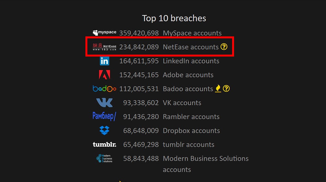Click the tumblr logo icon
Viewport: 326px width, 182px height.
point(104,145)
